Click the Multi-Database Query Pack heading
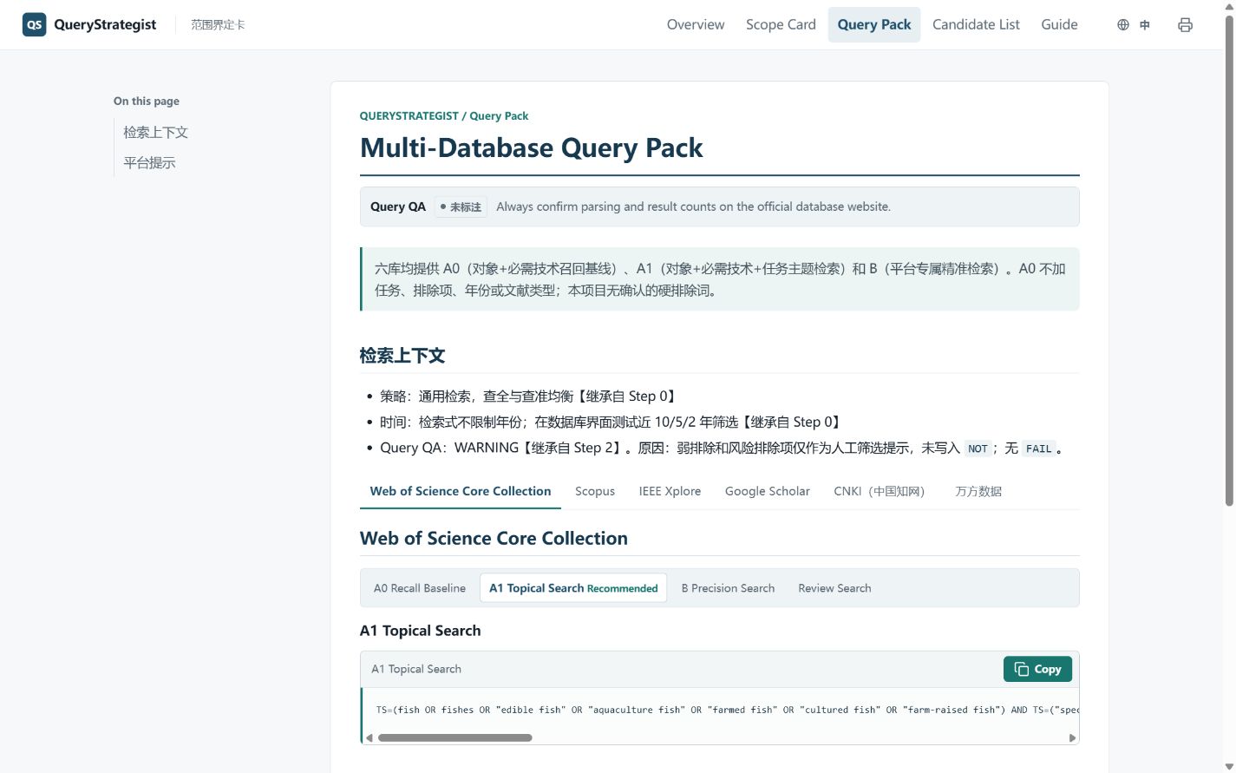Screen dimensions: 1236x773 click(531, 147)
